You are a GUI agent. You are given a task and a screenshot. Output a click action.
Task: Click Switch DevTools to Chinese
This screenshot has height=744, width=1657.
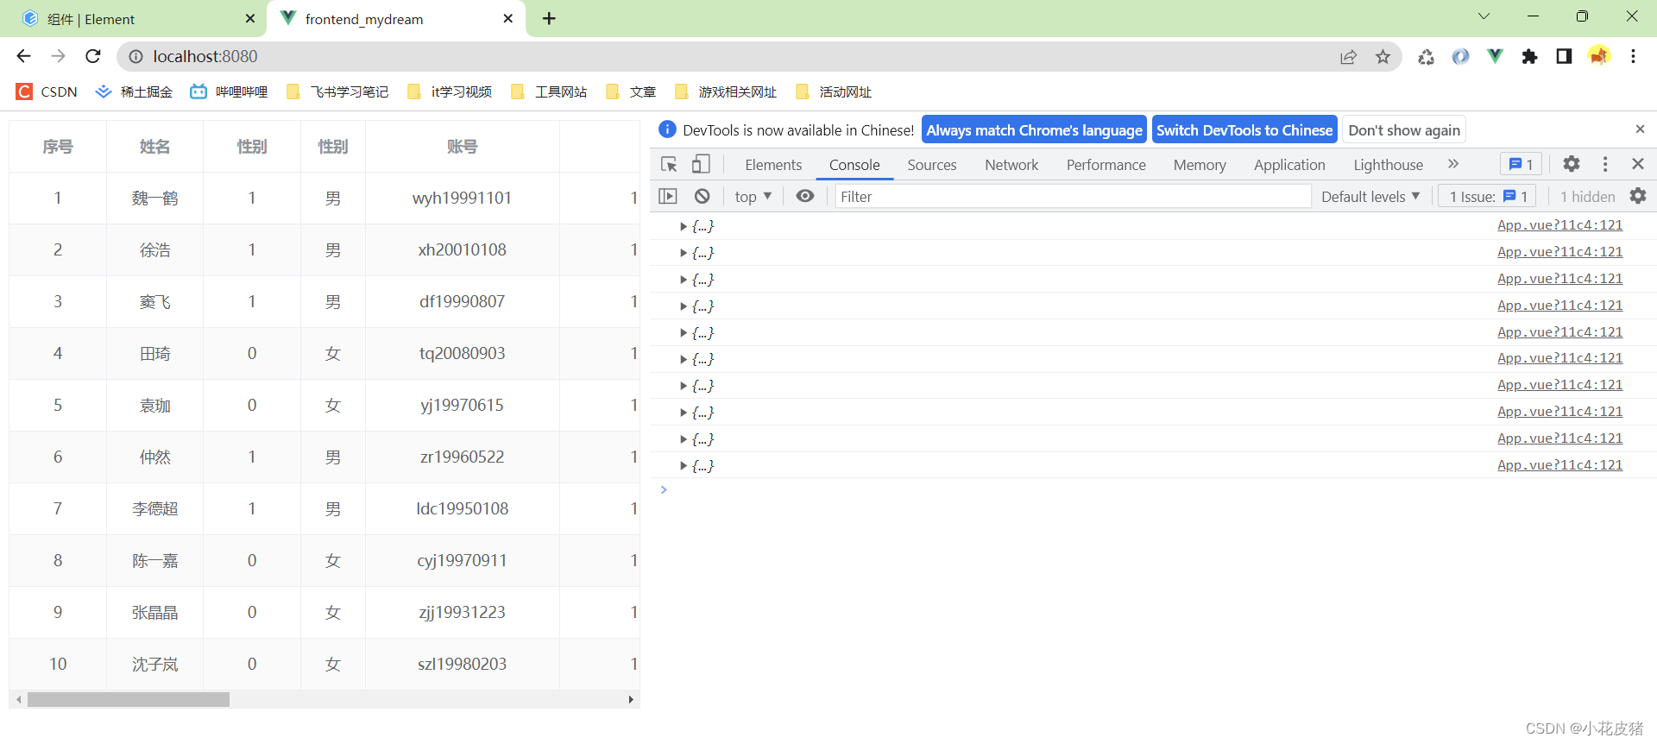pyautogui.click(x=1244, y=130)
